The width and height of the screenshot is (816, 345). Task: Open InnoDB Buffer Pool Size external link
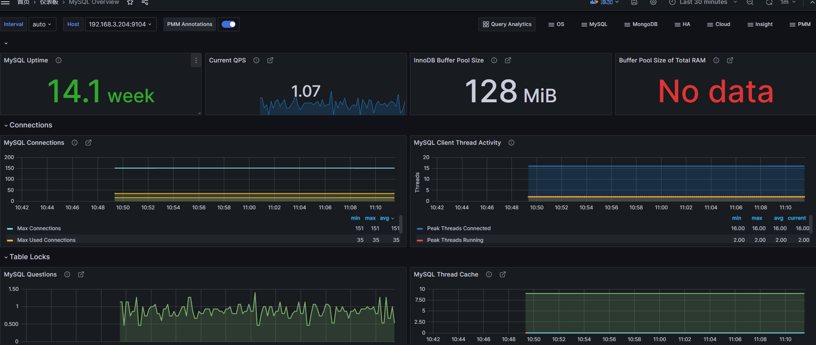pyautogui.click(x=508, y=60)
